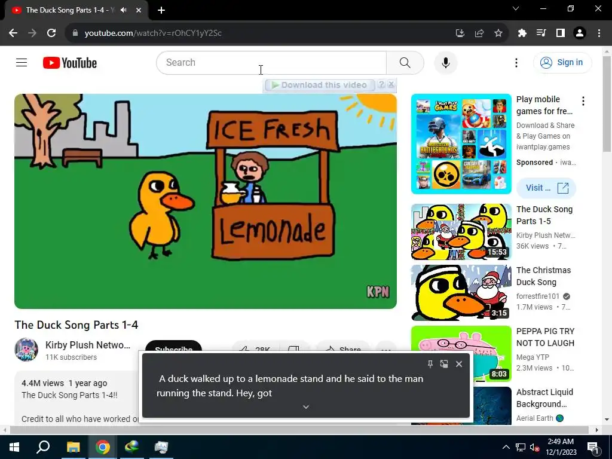This screenshot has height=459, width=612.
Task: Start voice search with the microphone
Action: tap(446, 62)
